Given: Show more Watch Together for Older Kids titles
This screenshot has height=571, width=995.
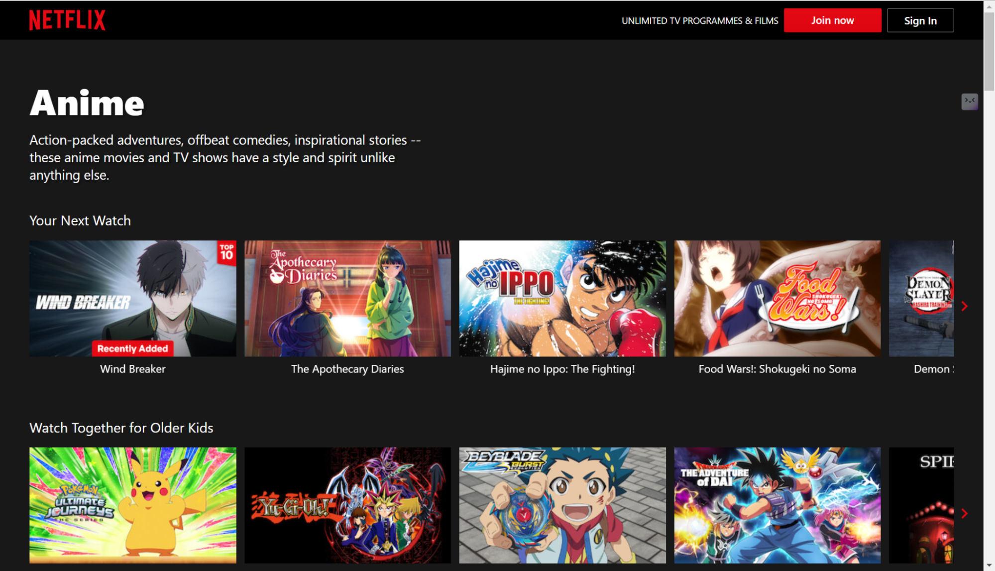Looking at the screenshot, I should (x=964, y=513).
